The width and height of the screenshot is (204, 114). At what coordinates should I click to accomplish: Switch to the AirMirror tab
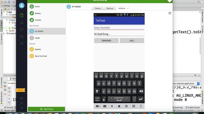[122, 8]
